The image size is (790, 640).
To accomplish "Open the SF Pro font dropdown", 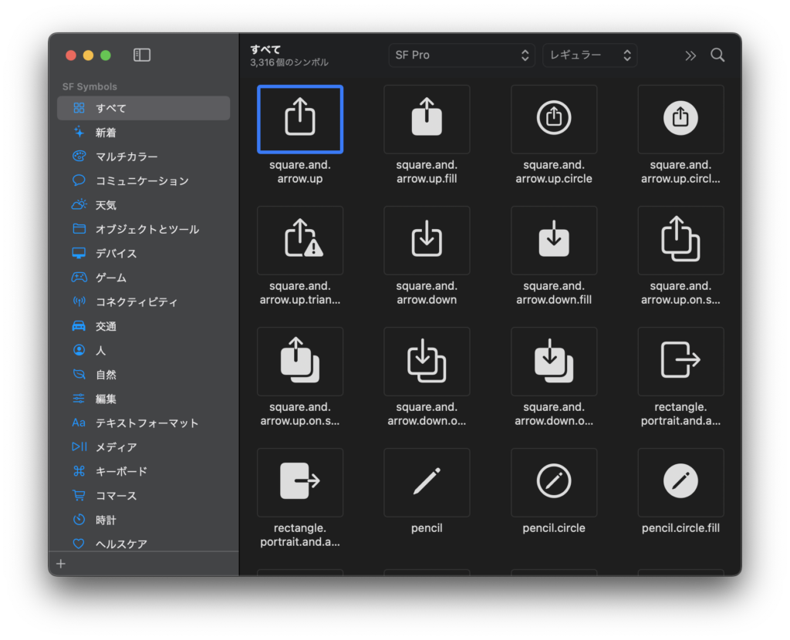I will pyautogui.click(x=461, y=55).
